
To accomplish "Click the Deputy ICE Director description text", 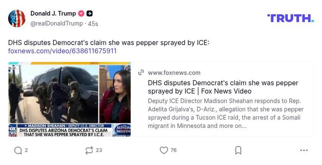I will [x=225, y=113].
